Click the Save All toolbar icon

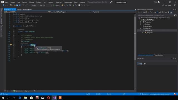(x=20, y=5)
